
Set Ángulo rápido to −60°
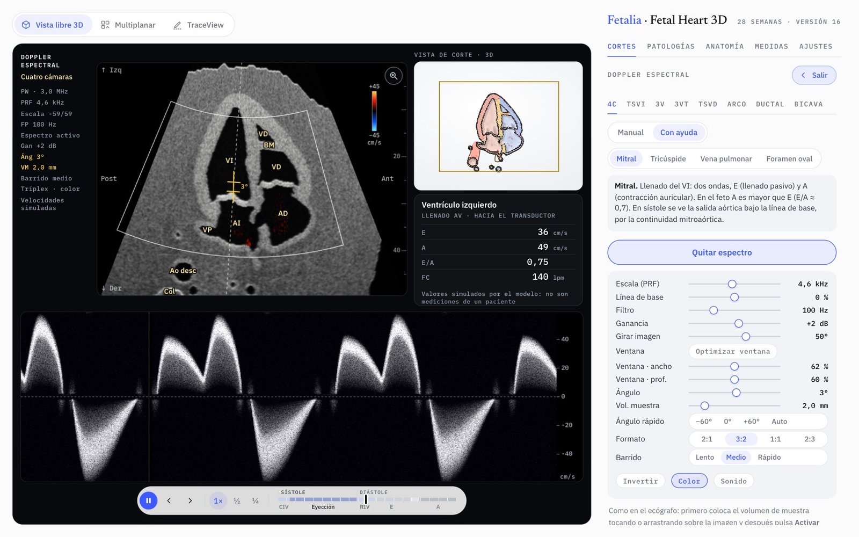[704, 422]
